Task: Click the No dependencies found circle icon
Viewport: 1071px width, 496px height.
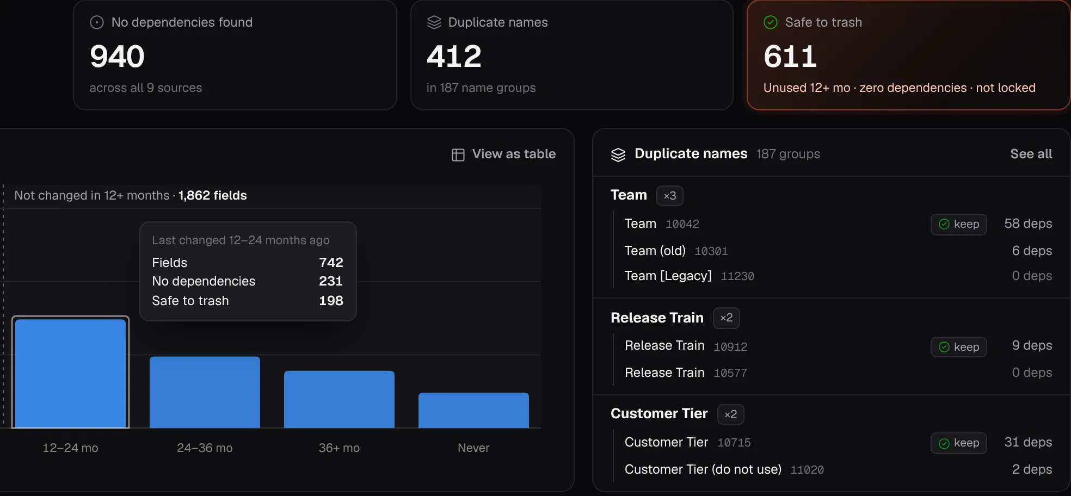Action: (x=97, y=22)
